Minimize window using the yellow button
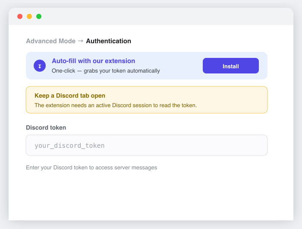Screen dimensions: 302x229 (29, 16)
